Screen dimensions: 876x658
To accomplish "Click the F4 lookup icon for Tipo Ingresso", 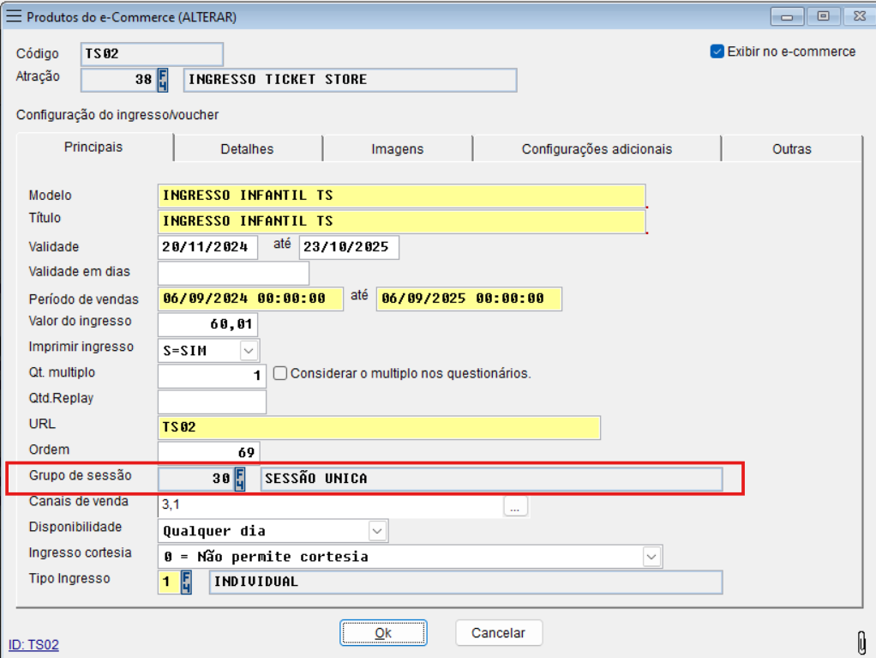I will [186, 583].
